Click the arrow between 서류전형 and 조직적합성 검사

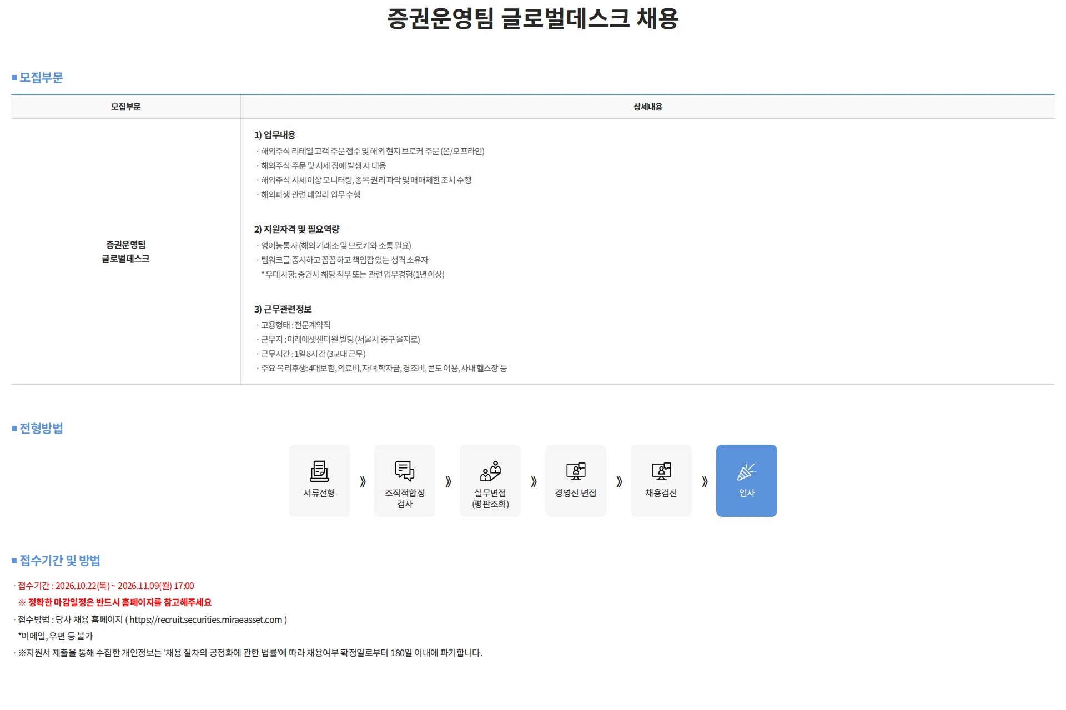pos(363,481)
